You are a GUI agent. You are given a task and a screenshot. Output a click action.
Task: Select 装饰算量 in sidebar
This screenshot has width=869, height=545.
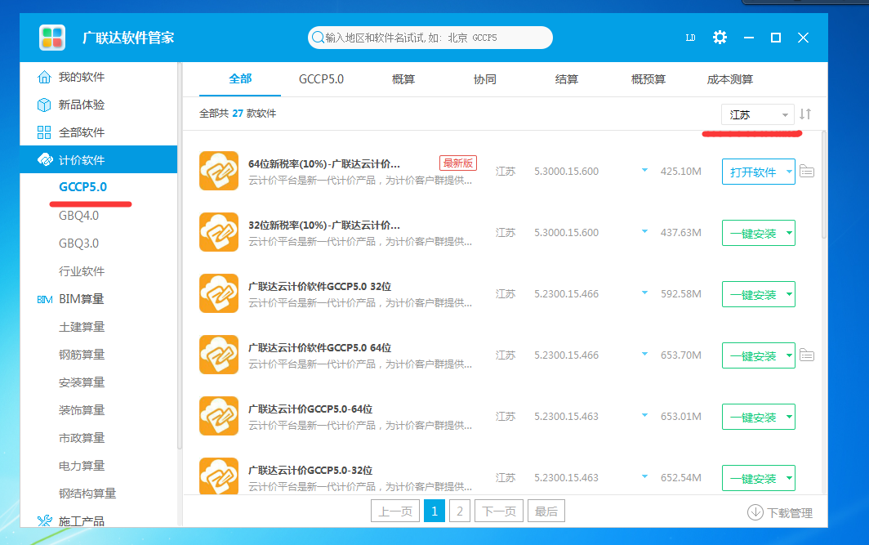[82, 410]
